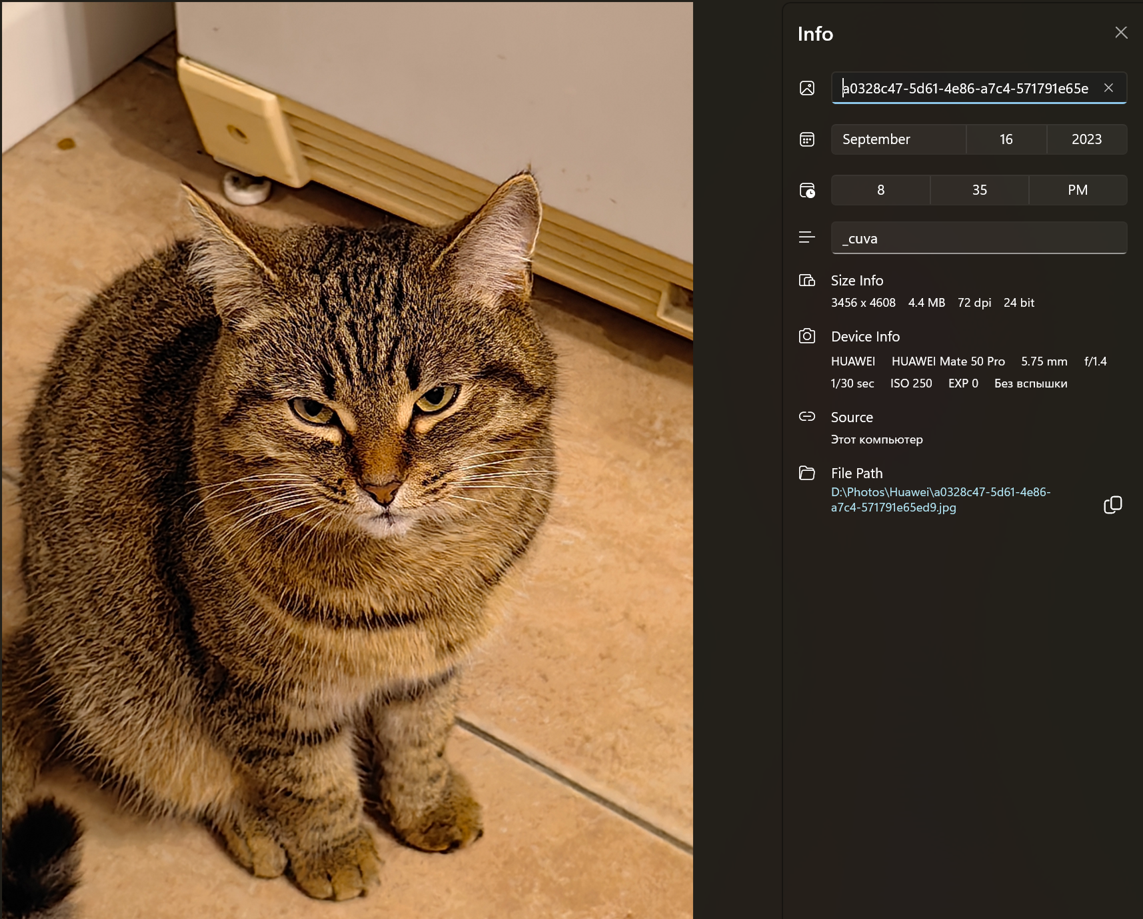Click the image file name icon
The image size is (1143, 919).
[x=806, y=88]
